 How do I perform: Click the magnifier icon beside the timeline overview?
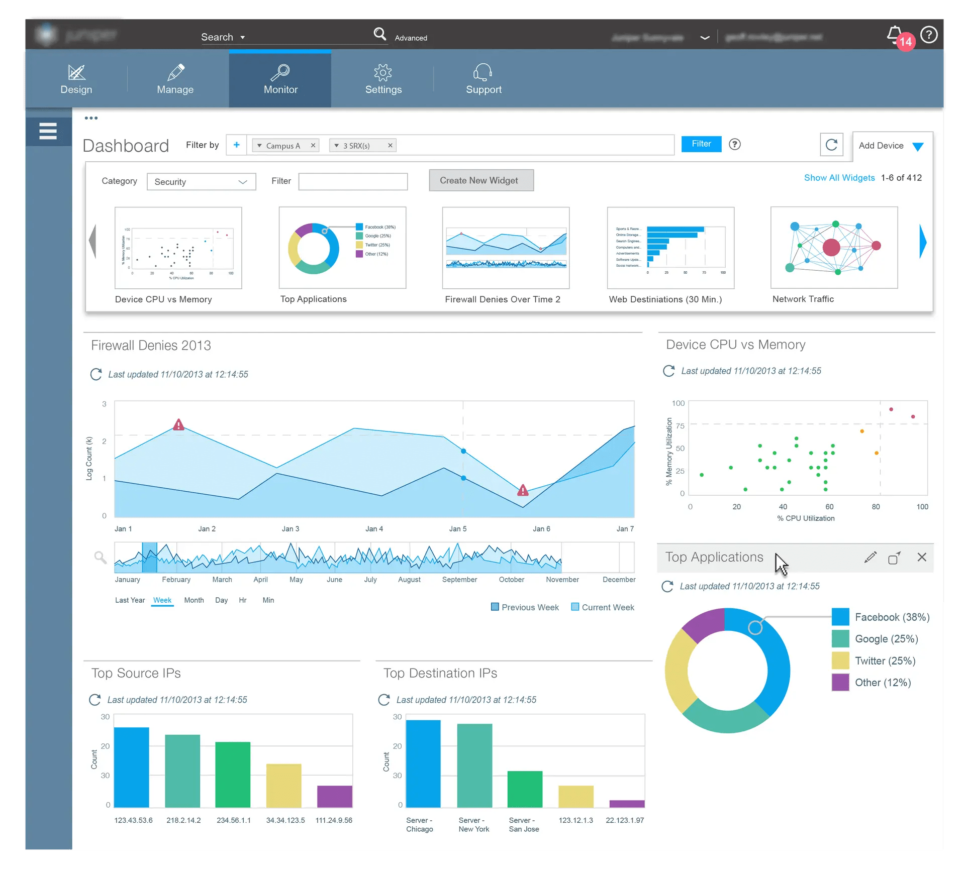tap(101, 557)
